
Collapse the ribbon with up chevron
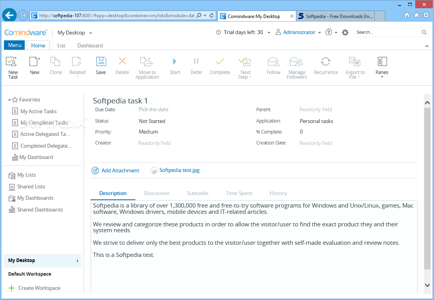click(x=427, y=46)
